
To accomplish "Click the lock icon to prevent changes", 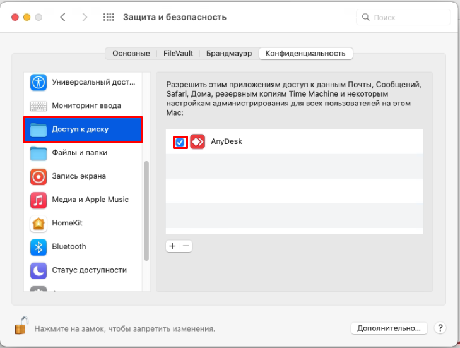I will 21,327.
